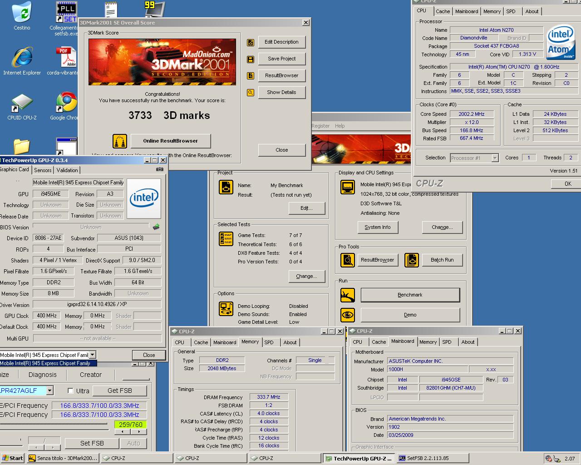The image size is (581, 465).
Task: Select the Creator tab in SetFSB
Action: coord(91,375)
